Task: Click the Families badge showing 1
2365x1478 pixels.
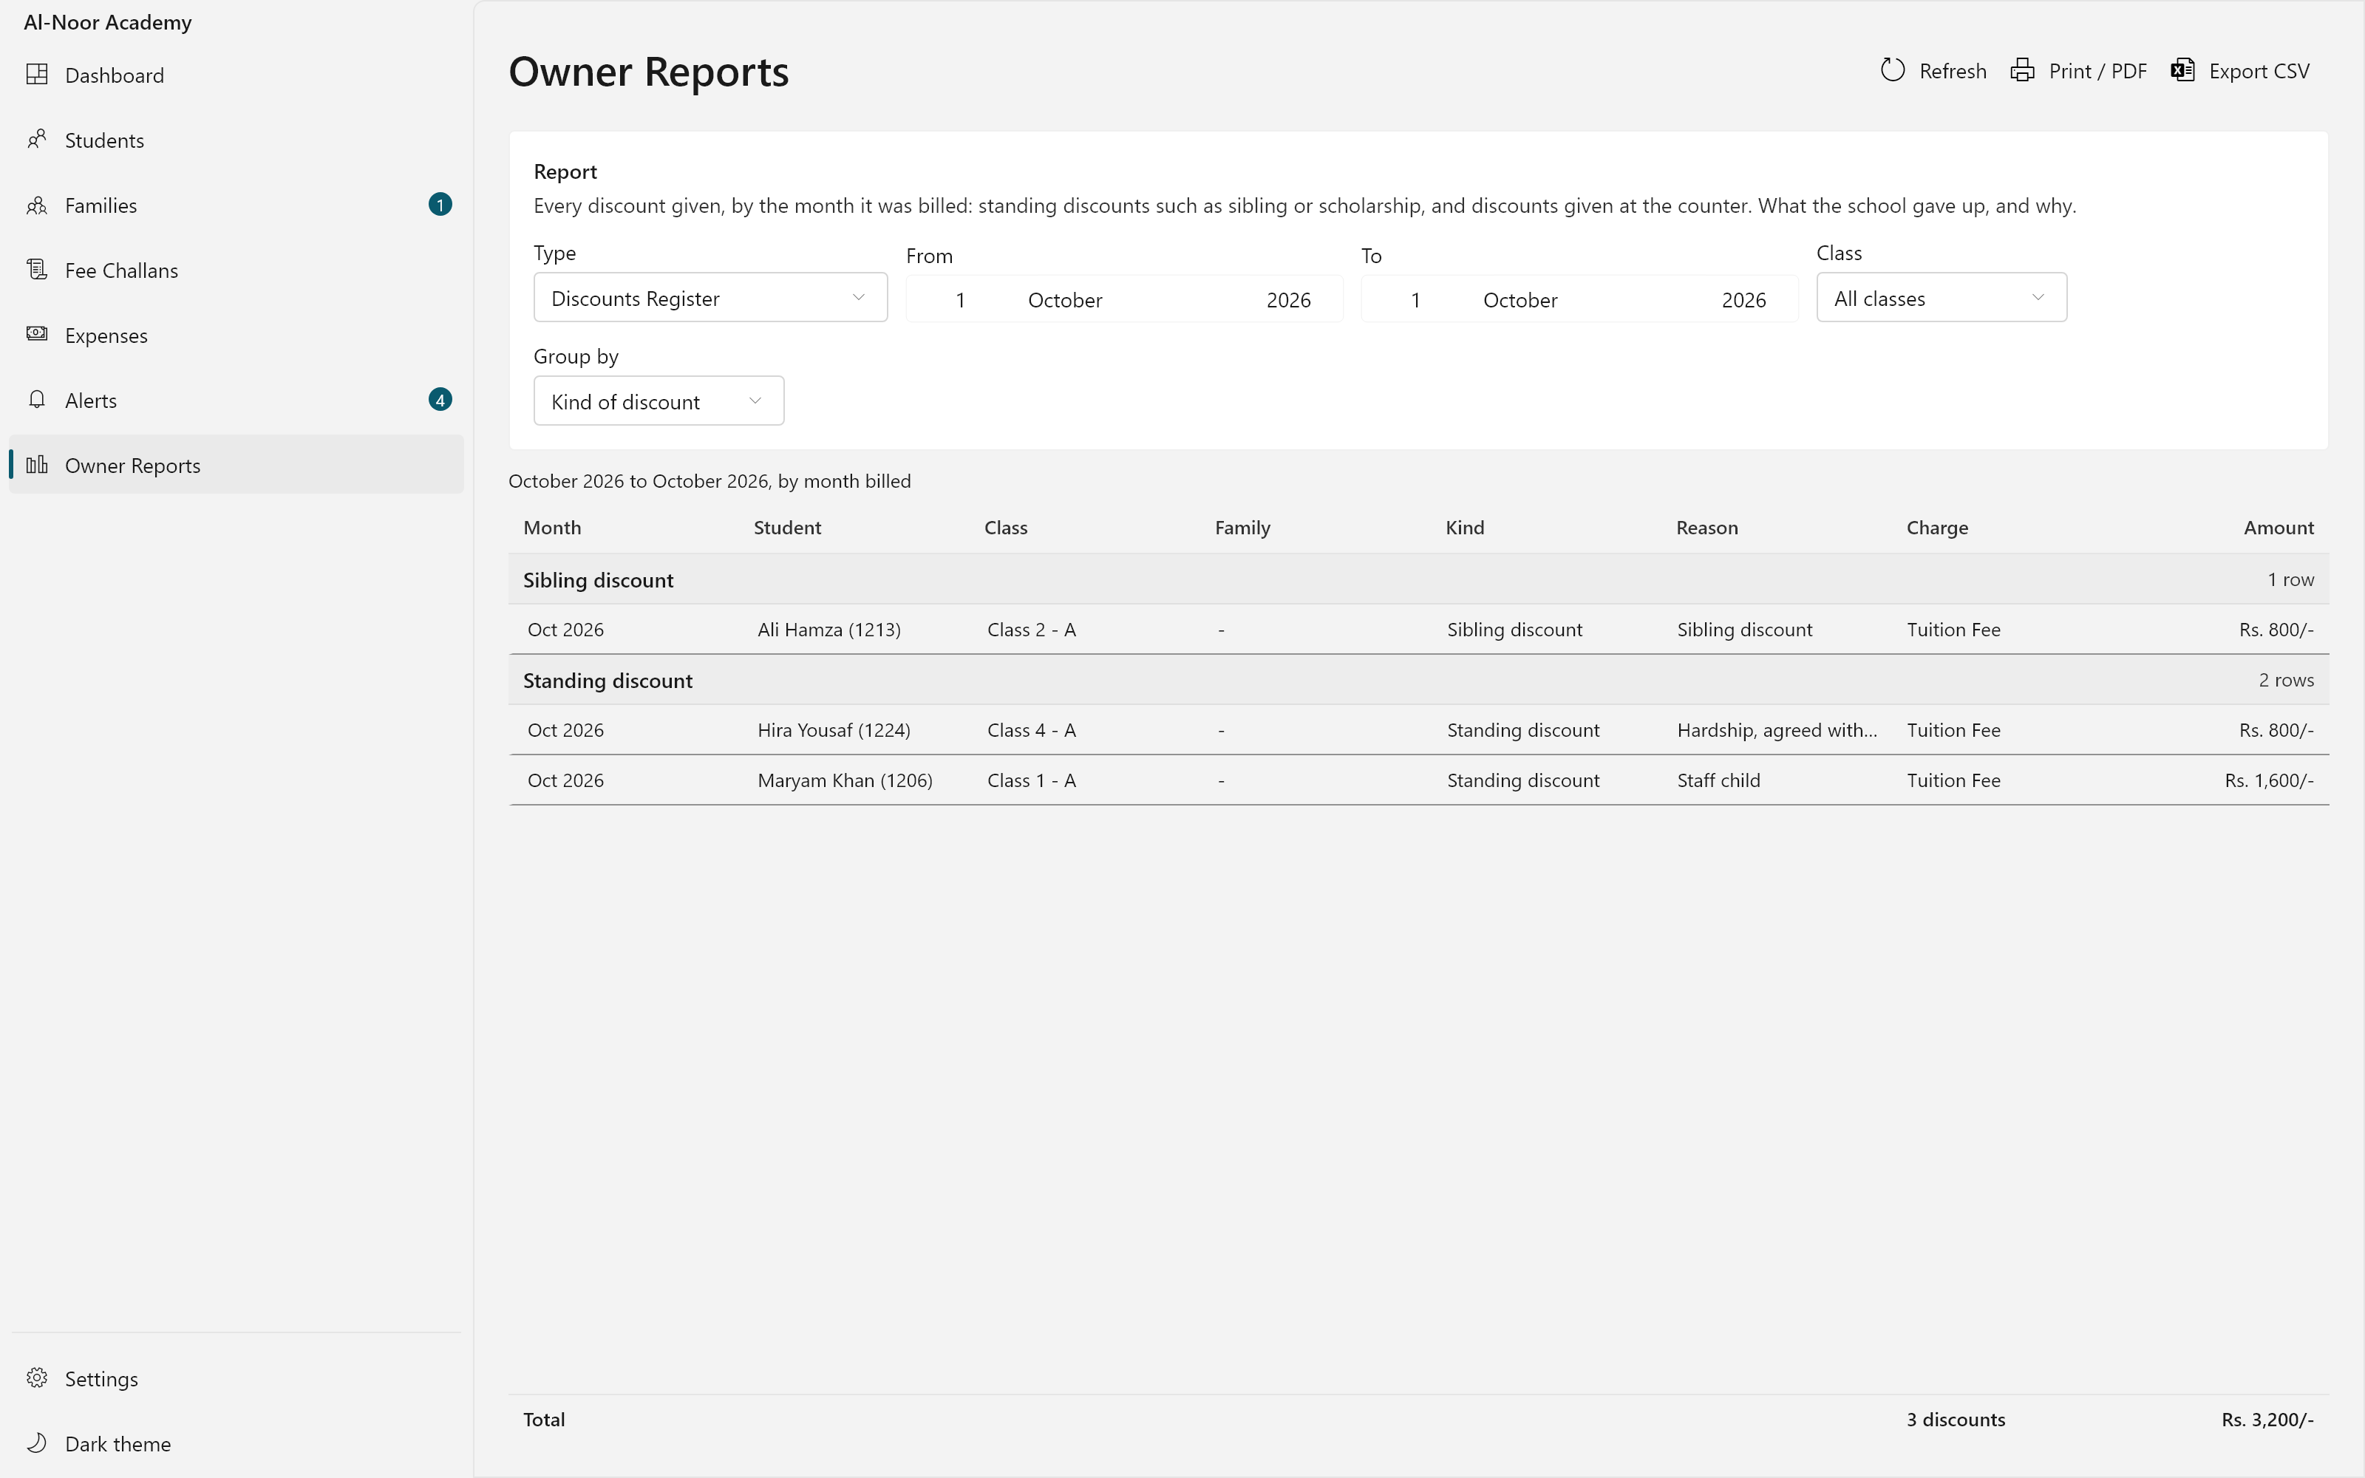Action: [x=440, y=204]
